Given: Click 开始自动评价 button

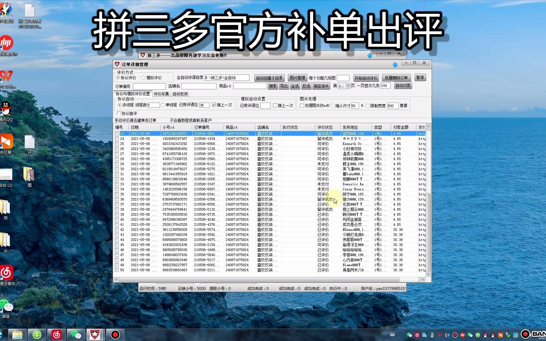Looking at the screenshot, I should (x=366, y=78).
